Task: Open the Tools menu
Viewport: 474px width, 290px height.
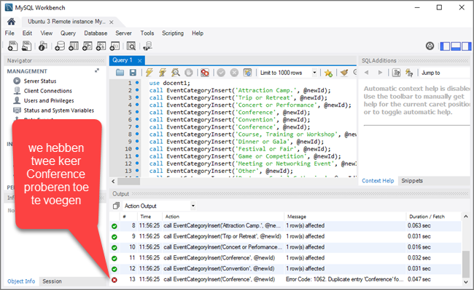Action: [147, 33]
